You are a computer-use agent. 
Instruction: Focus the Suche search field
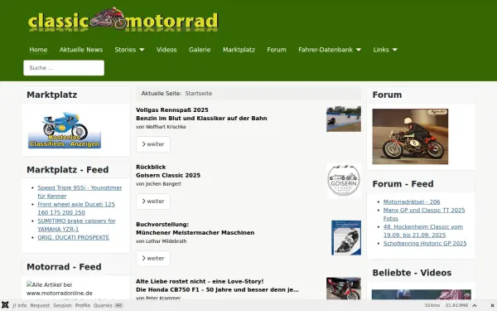point(64,68)
